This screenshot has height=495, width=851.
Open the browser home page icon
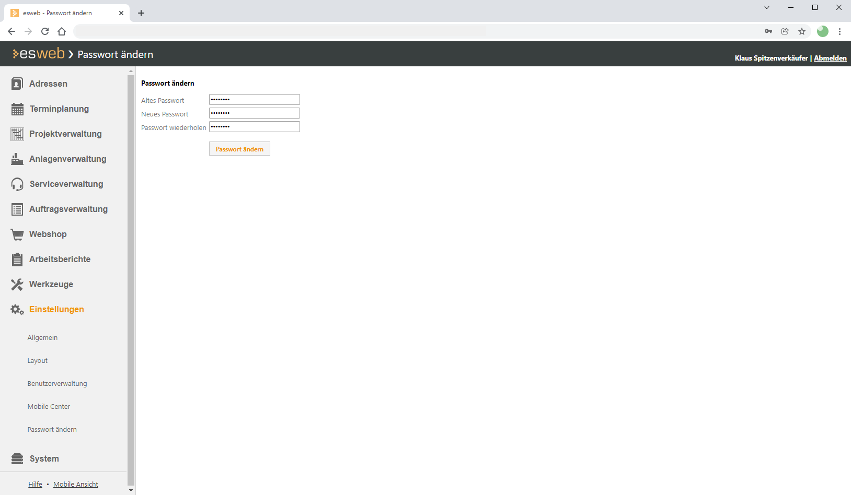[62, 31]
